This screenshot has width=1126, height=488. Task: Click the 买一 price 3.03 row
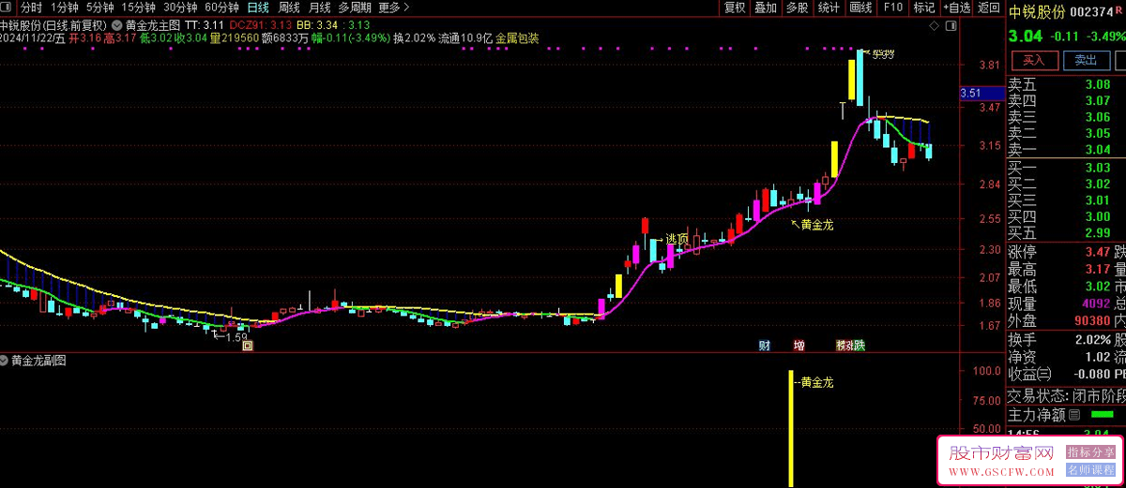1066,168
